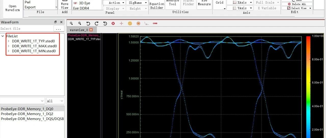Select ProbeEye-DDR_Memory_1_DQ0 signal

tap(32, 109)
